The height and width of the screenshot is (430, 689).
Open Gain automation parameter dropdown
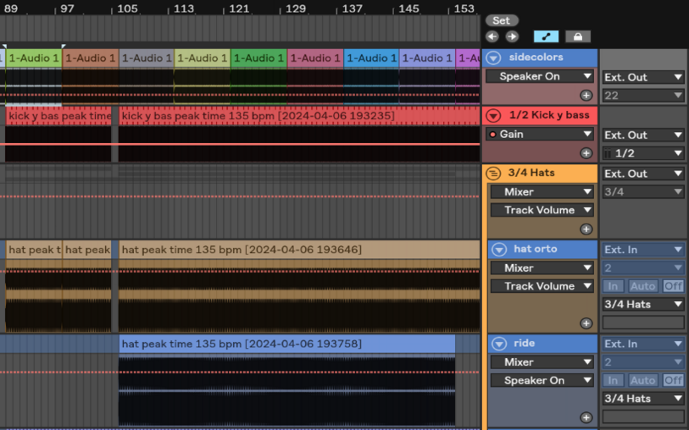click(540, 135)
